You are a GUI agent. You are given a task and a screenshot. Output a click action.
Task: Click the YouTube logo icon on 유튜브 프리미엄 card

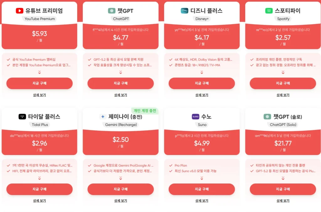[20, 10]
